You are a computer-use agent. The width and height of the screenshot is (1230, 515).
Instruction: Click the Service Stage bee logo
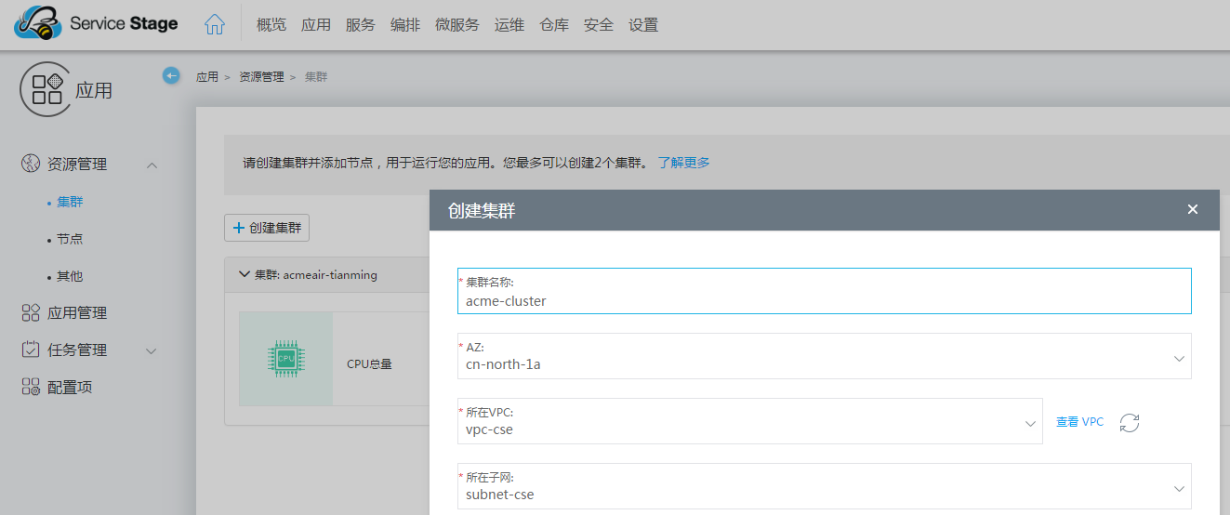tap(37, 23)
